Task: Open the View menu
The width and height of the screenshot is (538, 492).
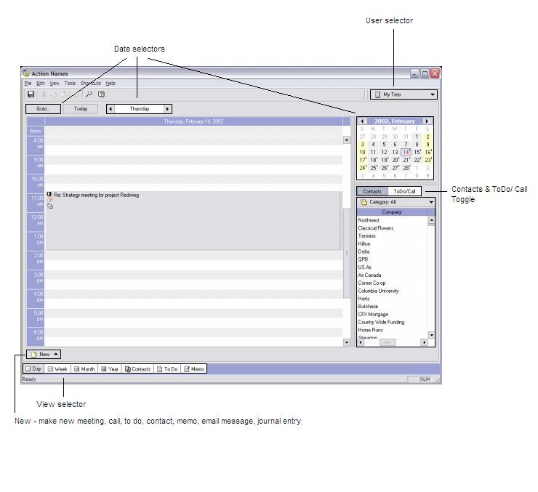Action: [55, 84]
